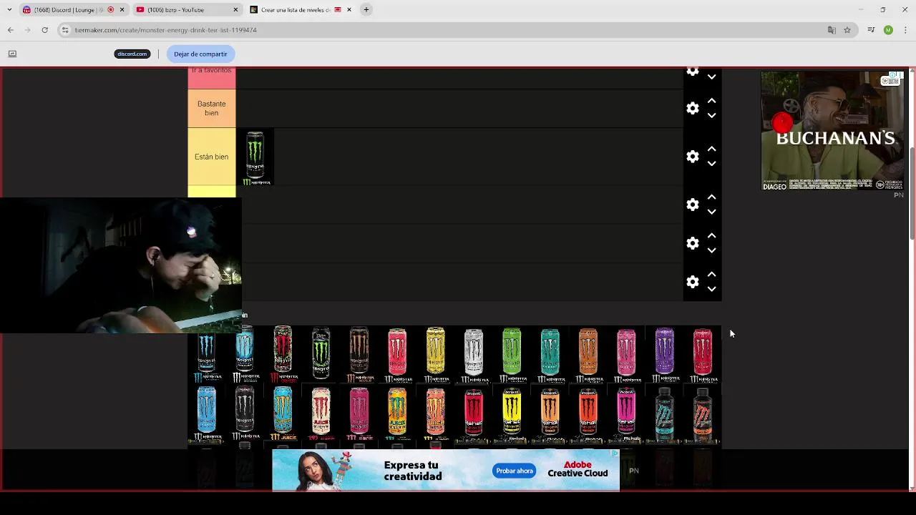This screenshot has width=916, height=515.
Task: Open the translate page icon
Action: 832,30
